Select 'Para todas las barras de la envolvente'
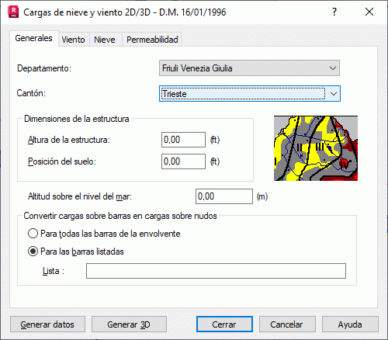 (x=104, y=234)
